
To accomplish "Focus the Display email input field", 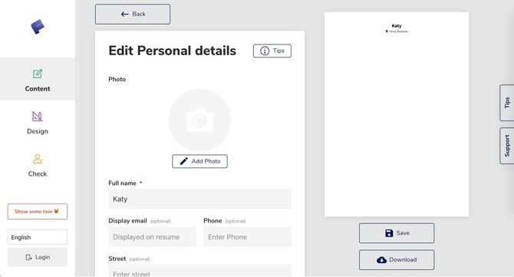I will click(x=152, y=237).
